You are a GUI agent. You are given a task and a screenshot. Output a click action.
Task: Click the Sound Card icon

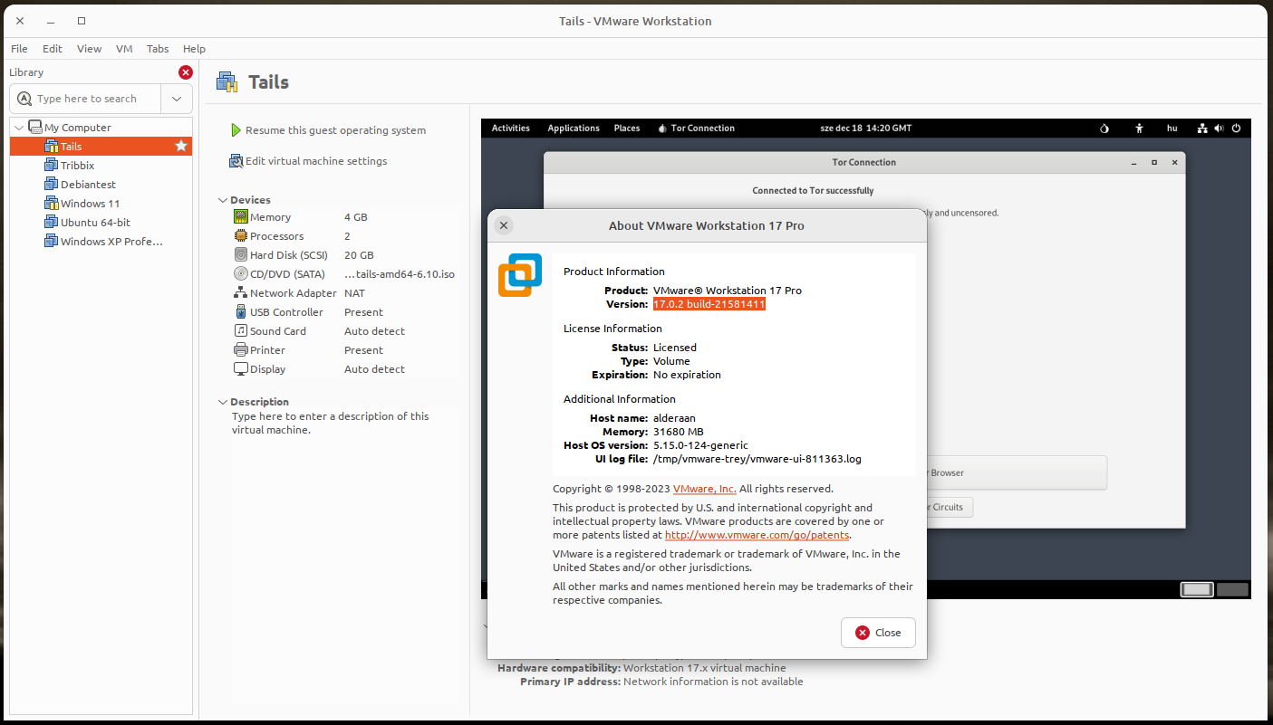[x=241, y=331]
